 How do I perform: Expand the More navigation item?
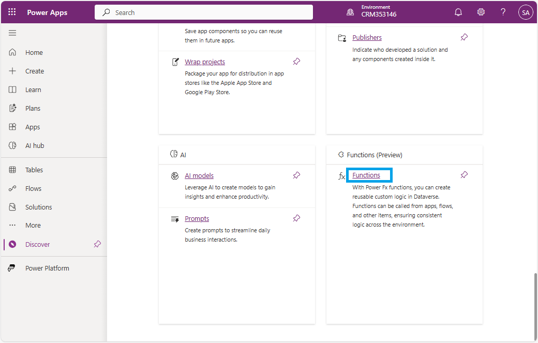(x=33, y=226)
